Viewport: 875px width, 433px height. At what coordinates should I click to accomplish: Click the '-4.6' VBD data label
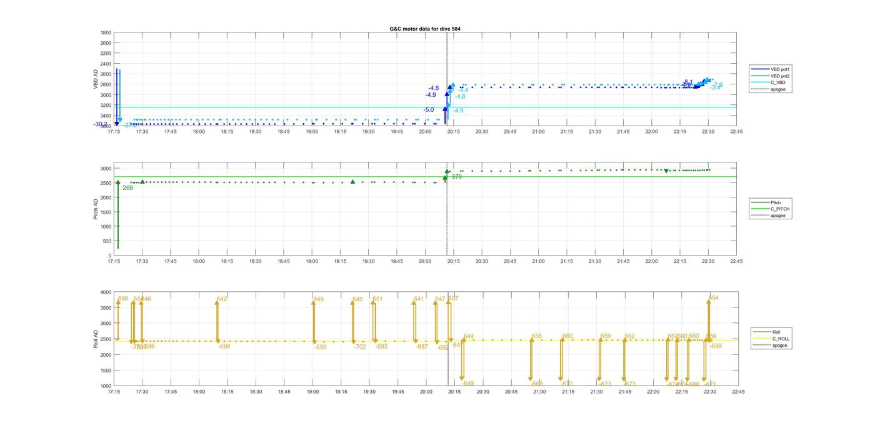click(459, 97)
